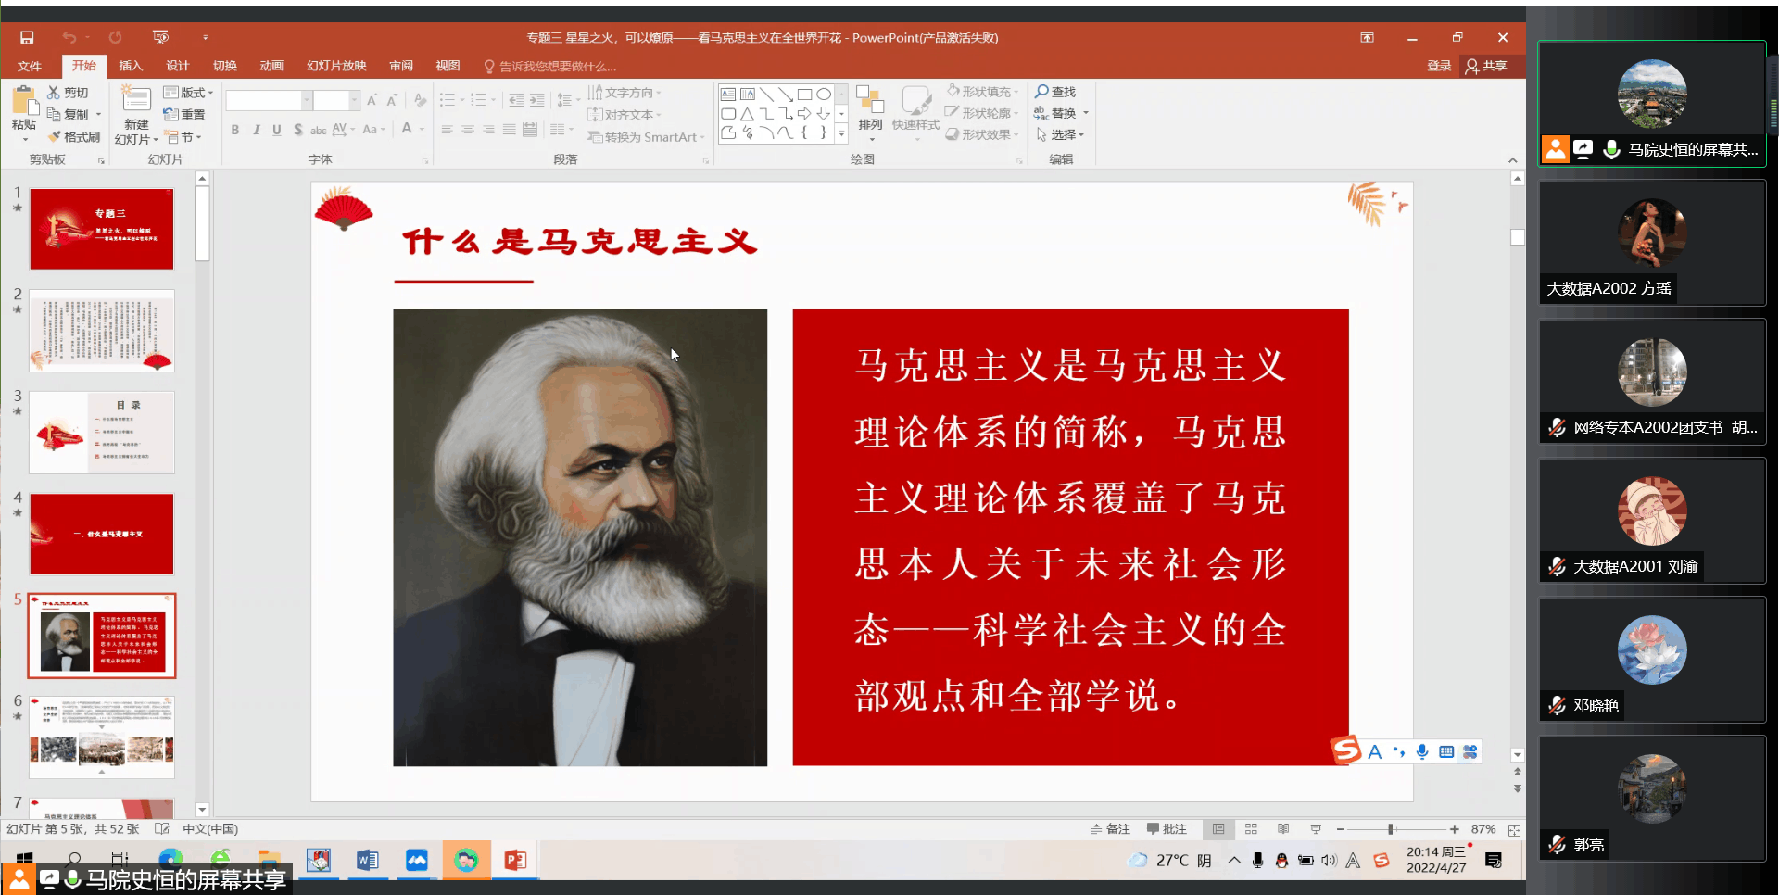Switch to the Slide Show (幻灯片放映) tab
This screenshot has height=895, width=1779.
(x=336, y=66)
